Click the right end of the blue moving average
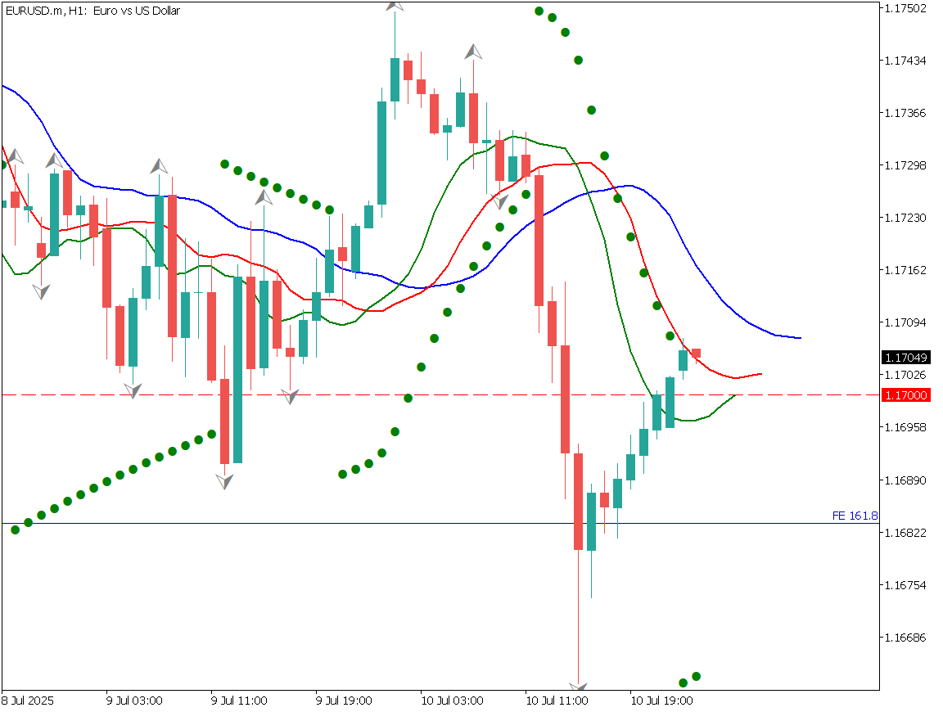Screen dimensions: 943x712 click(x=800, y=337)
